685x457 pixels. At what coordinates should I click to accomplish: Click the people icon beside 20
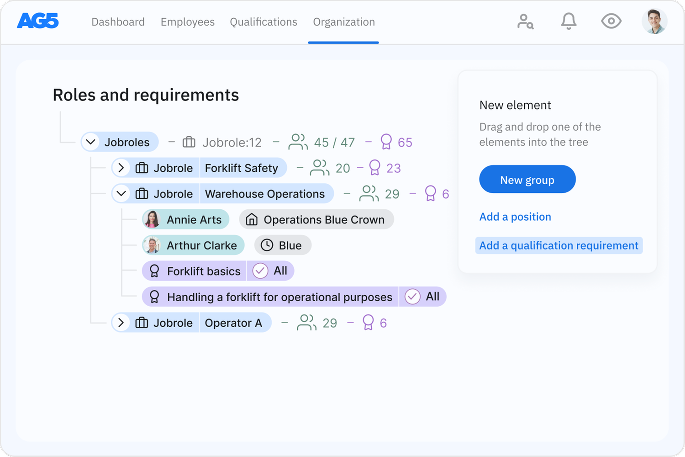[320, 168]
